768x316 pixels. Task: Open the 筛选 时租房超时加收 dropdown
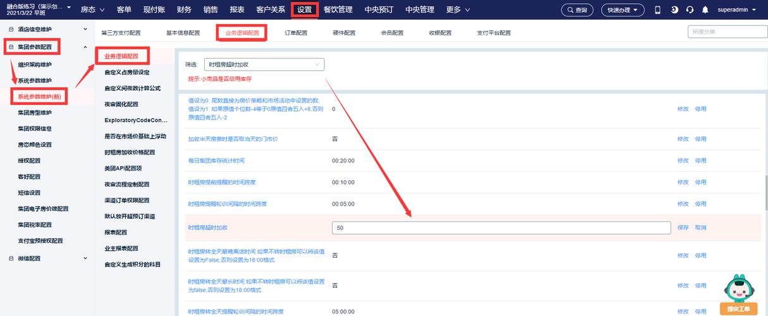tap(264, 64)
